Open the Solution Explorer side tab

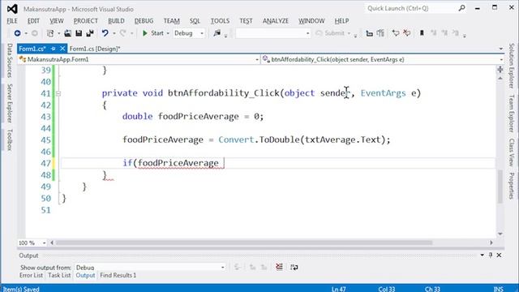[512, 66]
